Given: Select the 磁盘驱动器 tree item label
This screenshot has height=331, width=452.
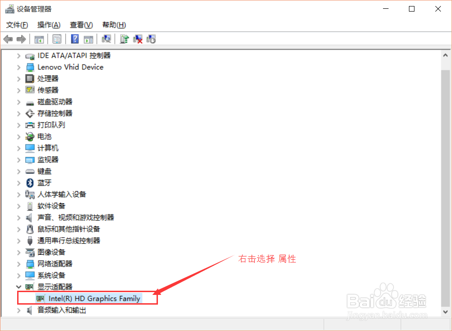Looking at the screenshot, I should coord(55,102).
